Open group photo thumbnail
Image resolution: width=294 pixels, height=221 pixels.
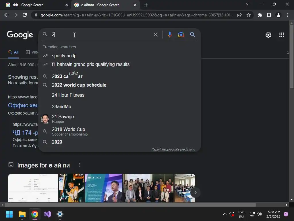tap(148, 188)
